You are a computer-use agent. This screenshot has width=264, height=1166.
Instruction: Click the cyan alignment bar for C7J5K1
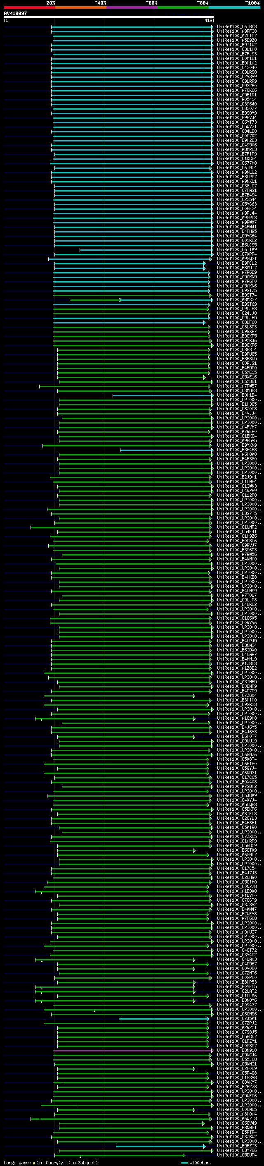(x=164, y=1019)
